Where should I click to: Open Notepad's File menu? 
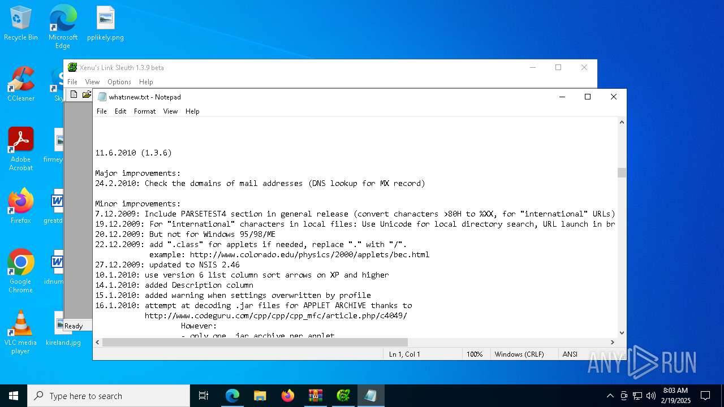(x=102, y=111)
